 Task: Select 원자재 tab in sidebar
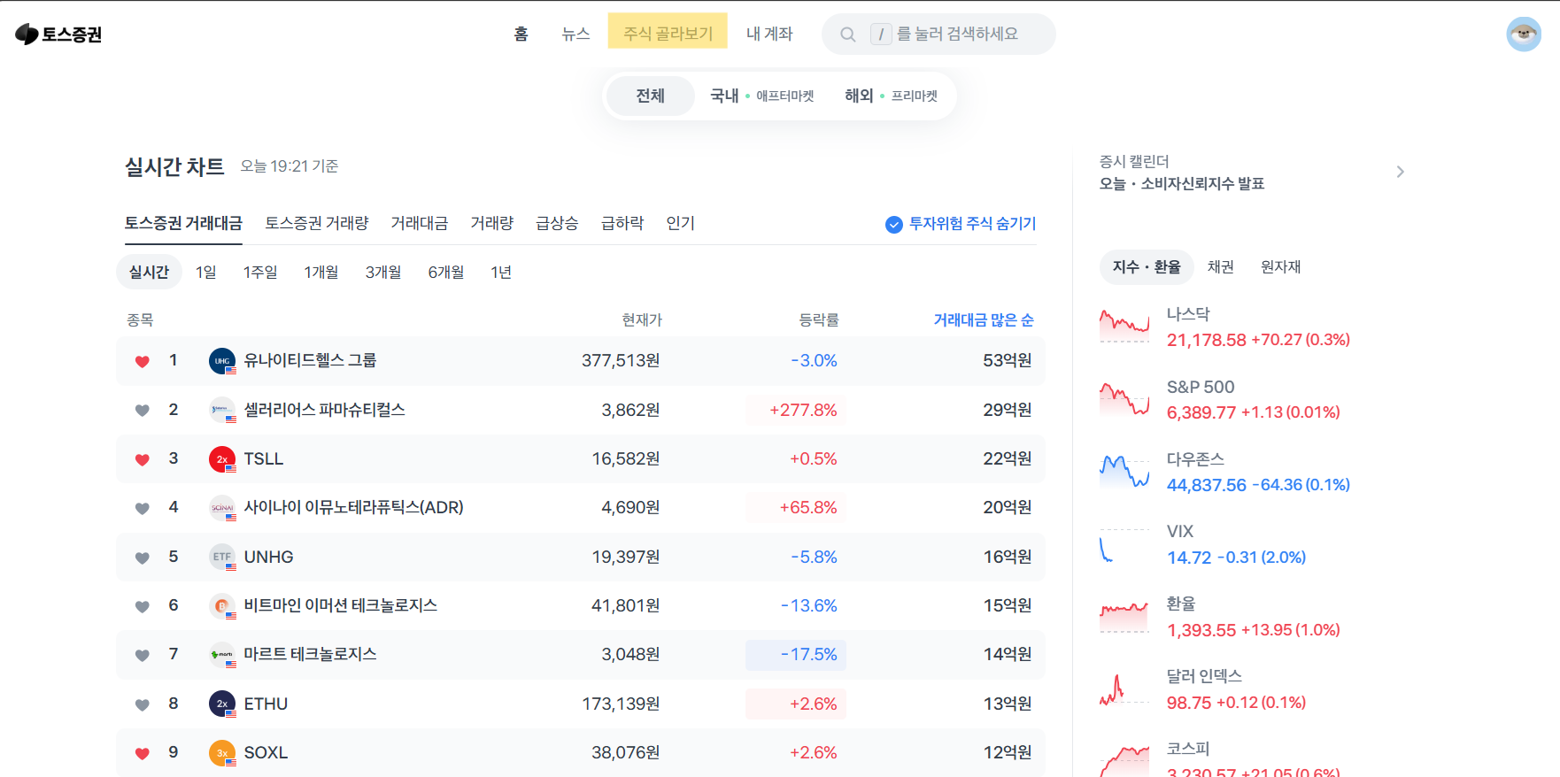[1281, 266]
